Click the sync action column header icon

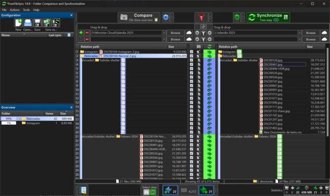point(210,47)
